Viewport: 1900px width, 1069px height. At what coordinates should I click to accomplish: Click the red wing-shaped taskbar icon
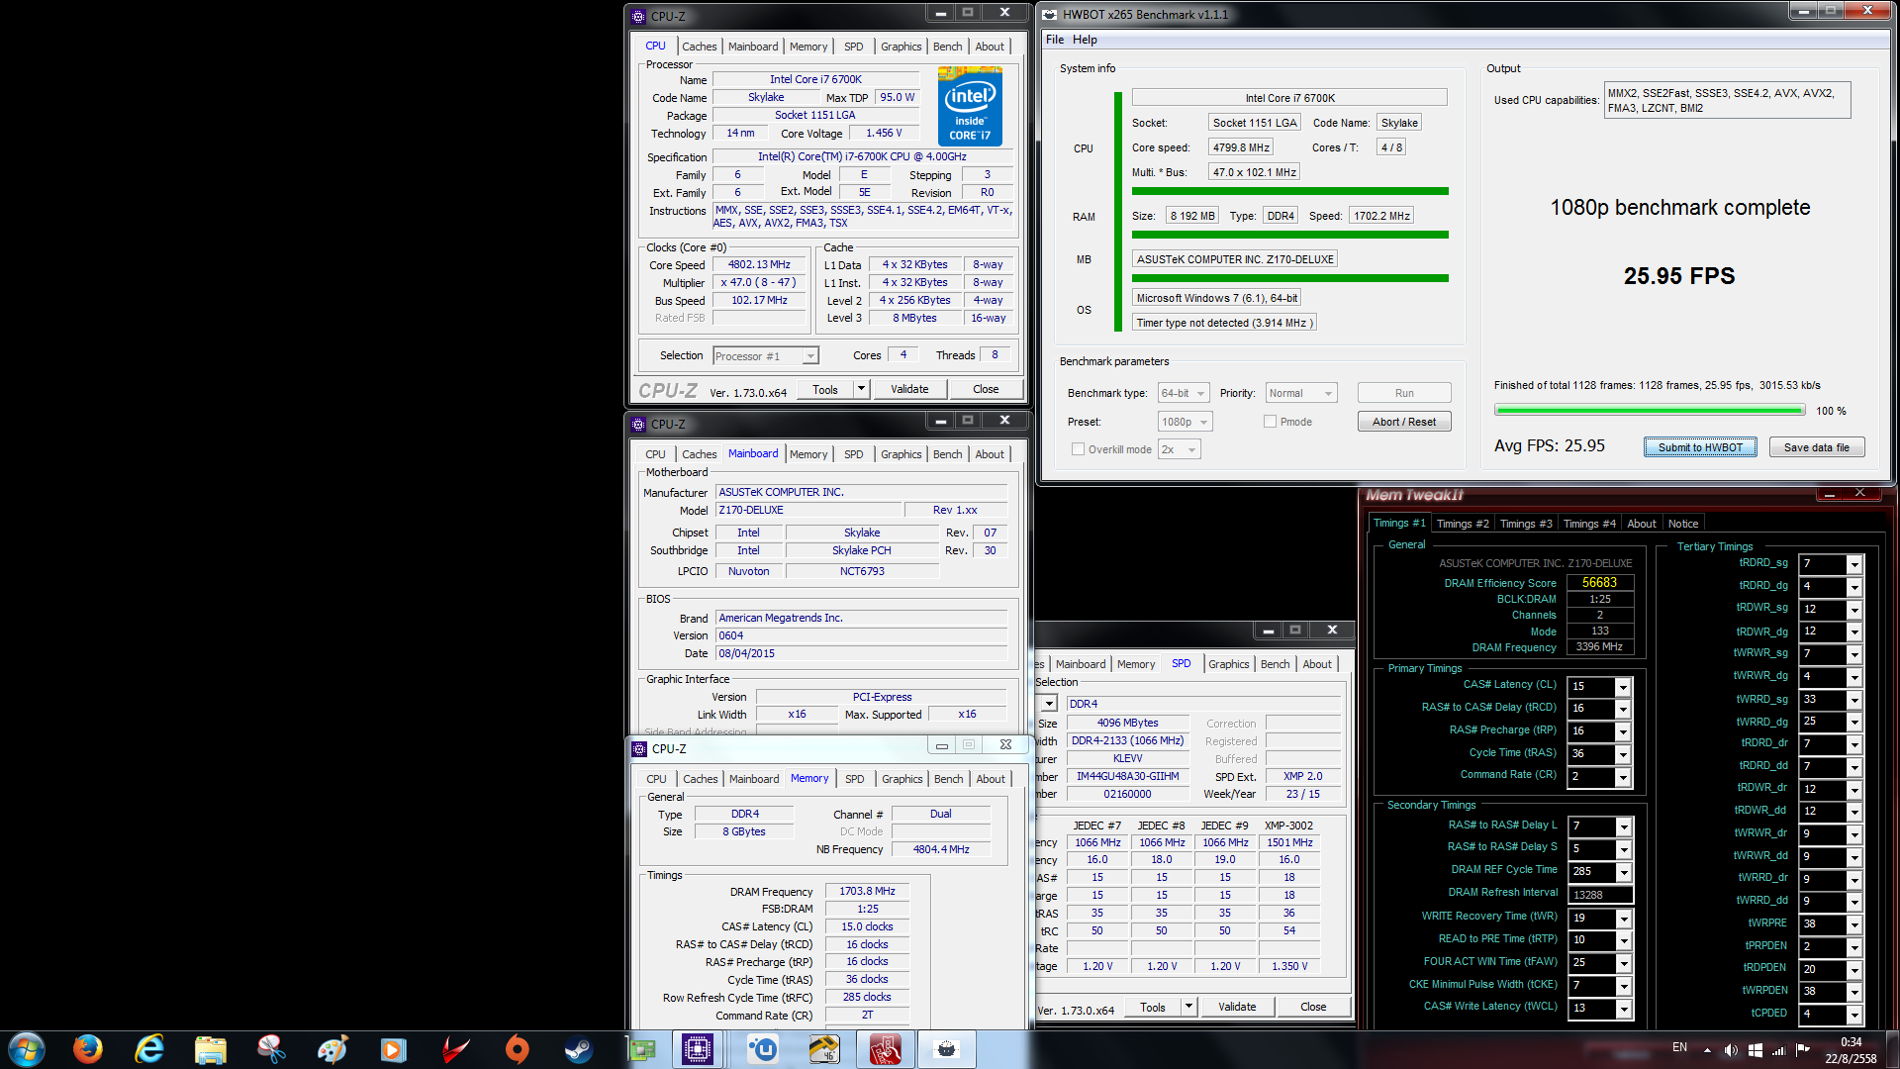pyautogui.click(x=455, y=1049)
